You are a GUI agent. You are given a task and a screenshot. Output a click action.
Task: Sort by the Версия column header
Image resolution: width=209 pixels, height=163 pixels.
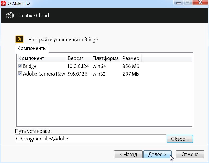pos(79,58)
